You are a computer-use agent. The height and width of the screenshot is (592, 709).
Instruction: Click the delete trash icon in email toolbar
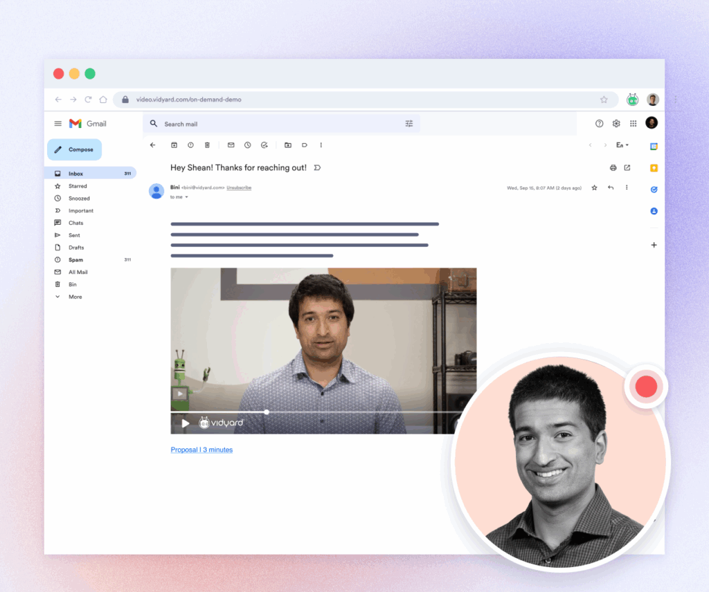207,145
